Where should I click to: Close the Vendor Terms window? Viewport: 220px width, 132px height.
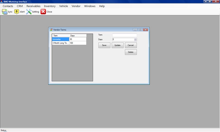[x=145, y=30]
